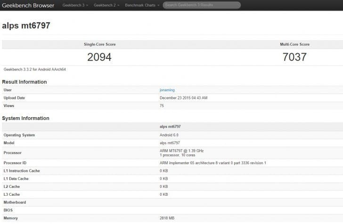The image size is (343, 224).
Task: Select the L2 Cache 0 KB value
Action: [163, 187]
